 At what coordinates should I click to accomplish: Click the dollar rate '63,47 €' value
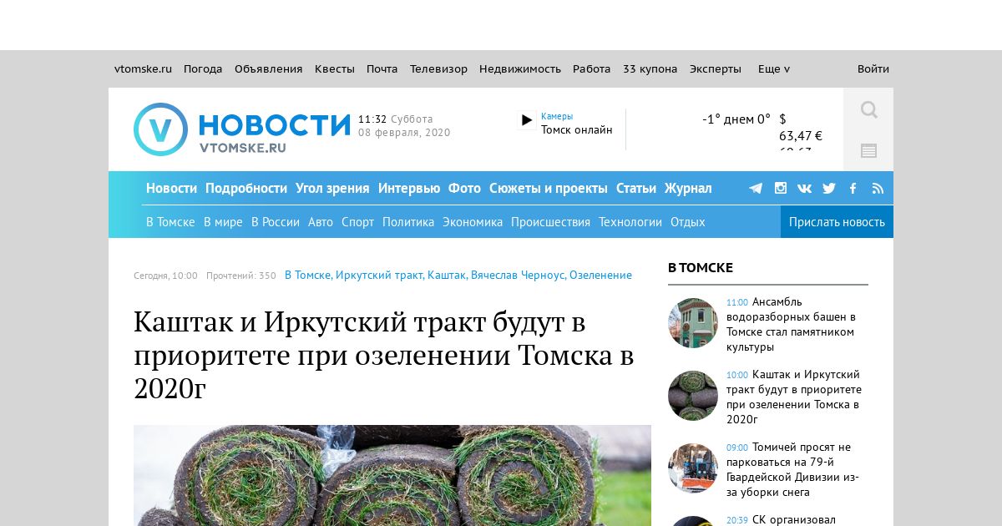[x=801, y=136]
